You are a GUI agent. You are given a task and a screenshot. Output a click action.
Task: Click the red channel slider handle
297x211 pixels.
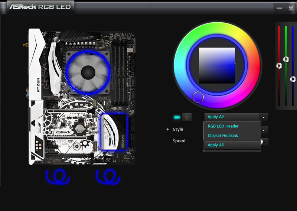click(x=279, y=66)
